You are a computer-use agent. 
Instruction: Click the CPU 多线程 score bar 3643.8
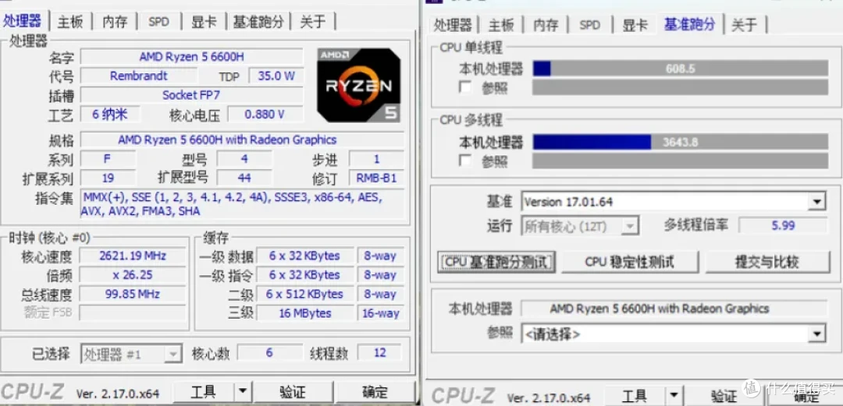pos(680,142)
